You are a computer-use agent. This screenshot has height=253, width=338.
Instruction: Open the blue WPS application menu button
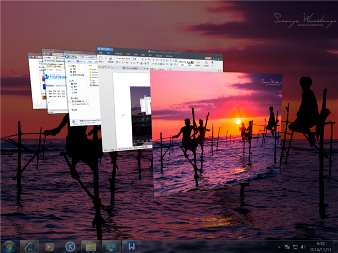point(104,50)
